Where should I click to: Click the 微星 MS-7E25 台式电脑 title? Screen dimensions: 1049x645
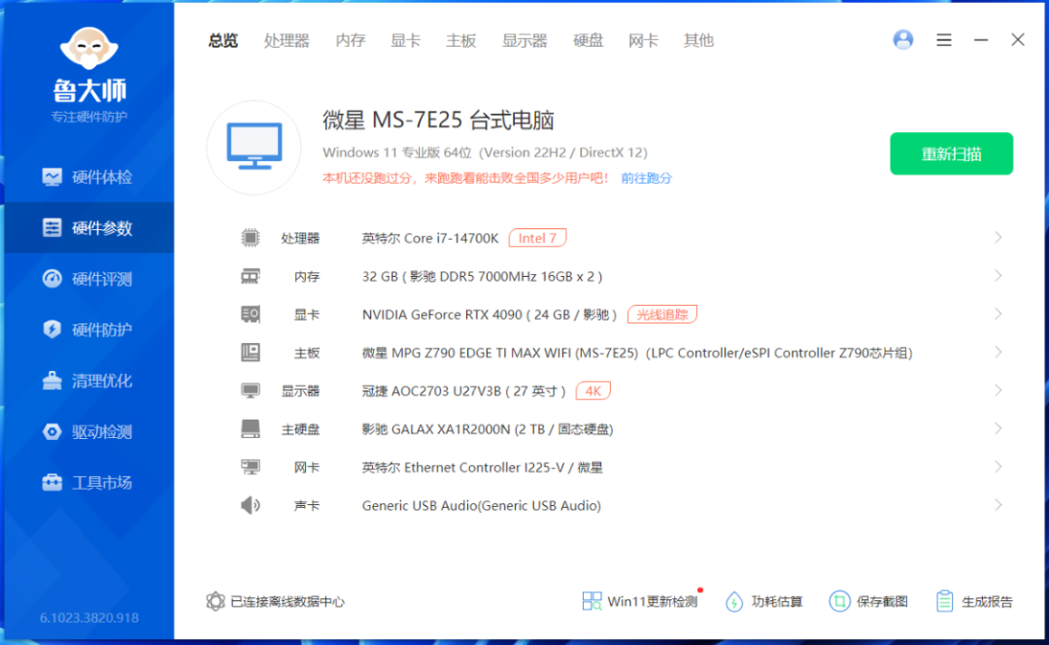(438, 120)
